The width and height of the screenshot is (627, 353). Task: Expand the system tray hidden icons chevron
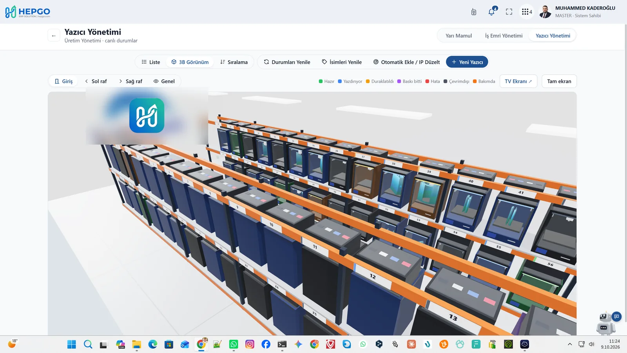569,344
